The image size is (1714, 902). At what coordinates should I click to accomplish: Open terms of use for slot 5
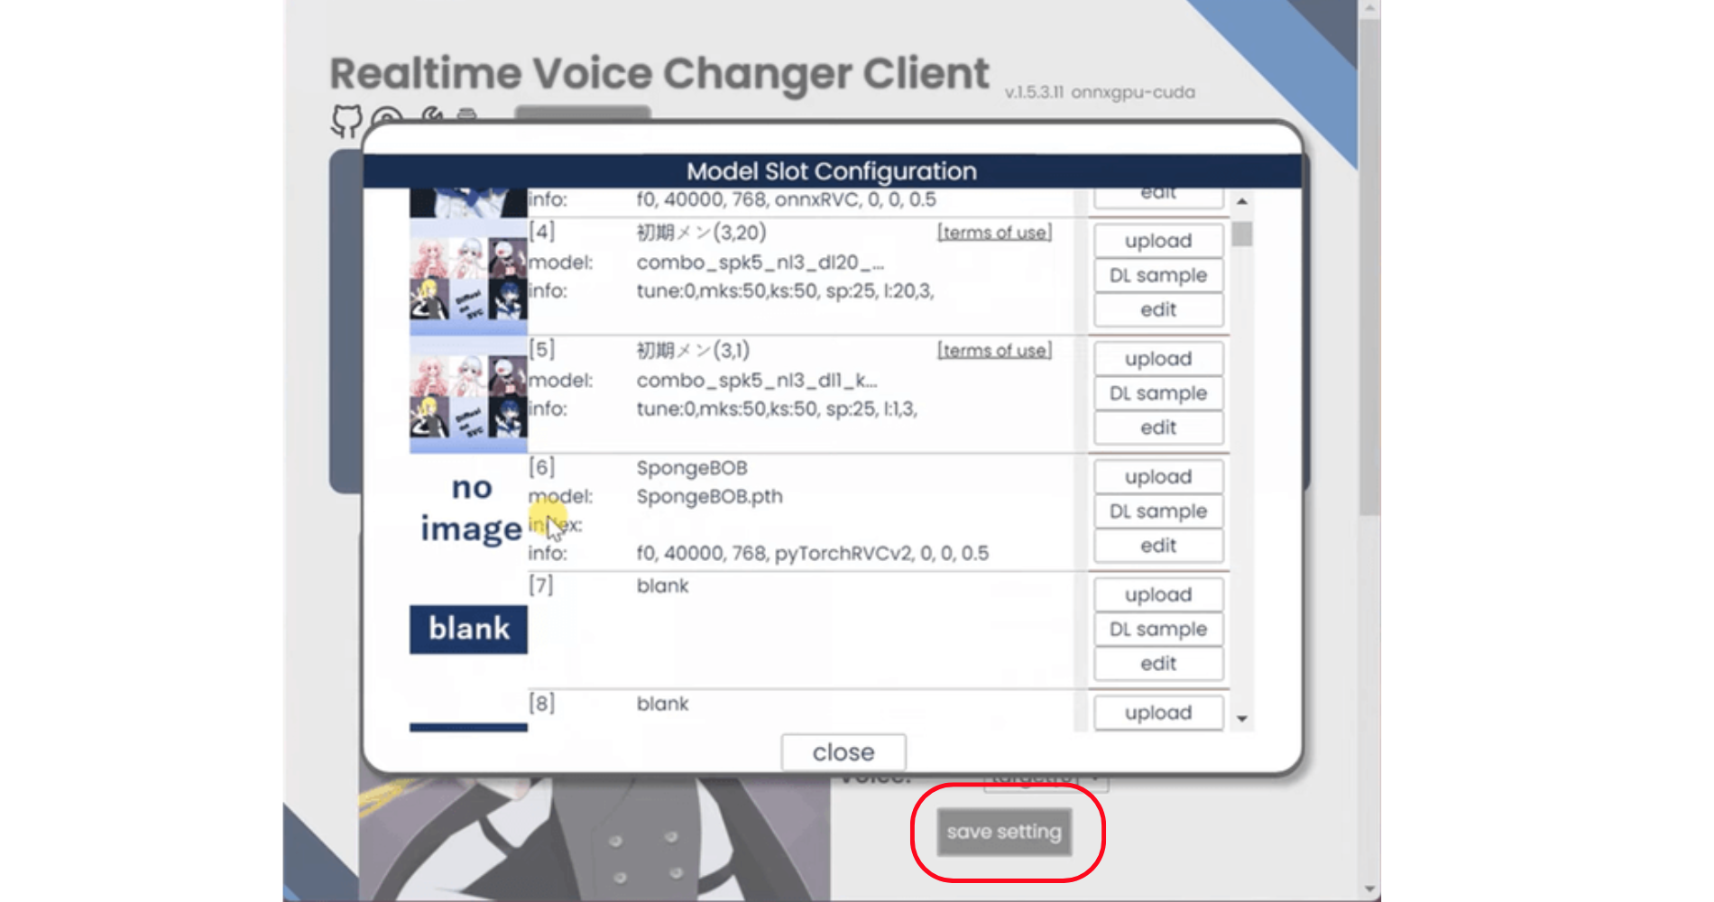pyautogui.click(x=995, y=350)
